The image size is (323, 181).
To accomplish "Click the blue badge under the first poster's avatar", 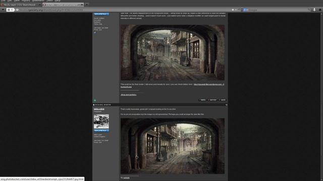I will pyautogui.click(x=101, y=14).
